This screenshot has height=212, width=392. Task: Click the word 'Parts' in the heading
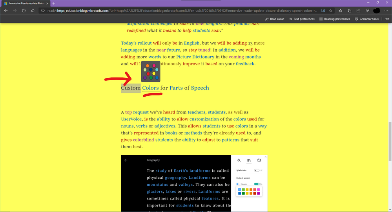[x=176, y=88]
